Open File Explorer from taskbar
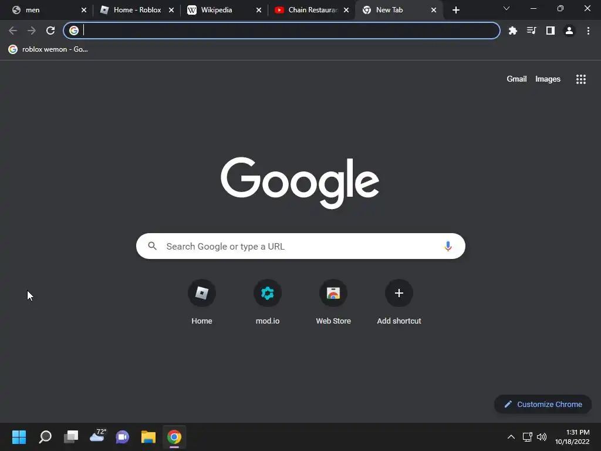Viewport: 601px width, 451px height. pyautogui.click(x=148, y=437)
